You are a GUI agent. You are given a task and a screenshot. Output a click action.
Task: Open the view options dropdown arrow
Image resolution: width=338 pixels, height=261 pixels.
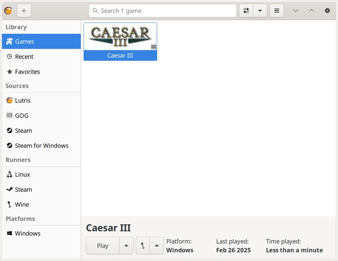click(x=260, y=10)
